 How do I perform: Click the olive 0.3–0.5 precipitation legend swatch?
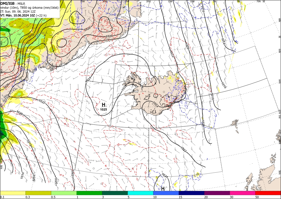tap(38, 193)
